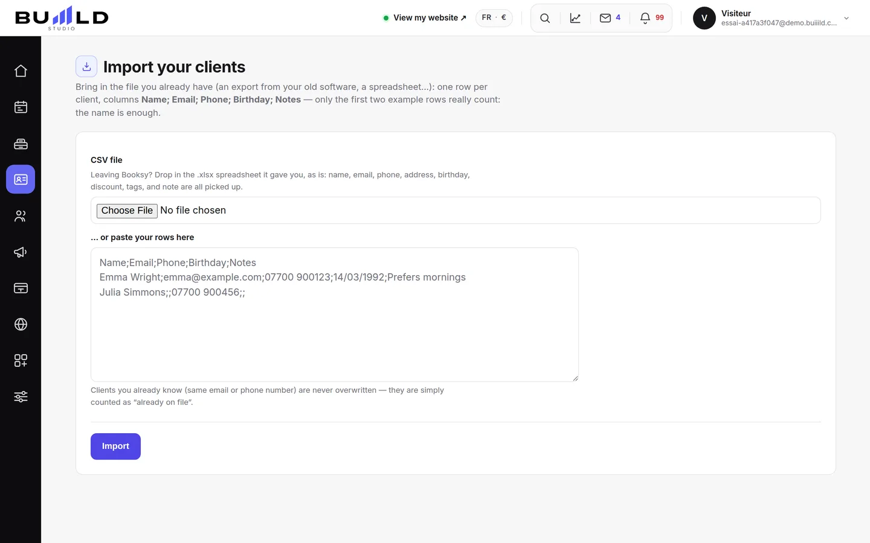Open the apps add-ons icon in sidebar
Image resolution: width=870 pixels, height=543 pixels.
[x=21, y=361]
